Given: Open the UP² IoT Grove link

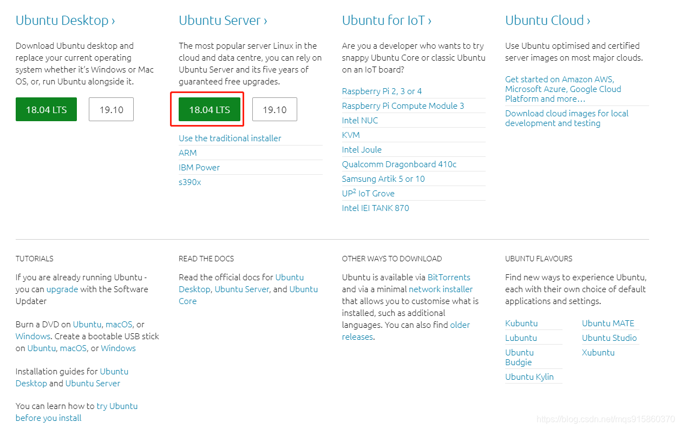Looking at the screenshot, I should (x=368, y=194).
